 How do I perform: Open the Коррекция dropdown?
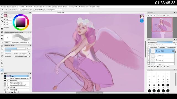[22, 54]
